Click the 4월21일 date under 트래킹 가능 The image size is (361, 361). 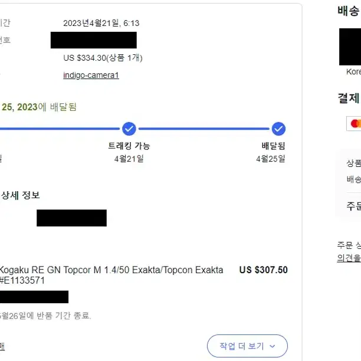click(129, 159)
